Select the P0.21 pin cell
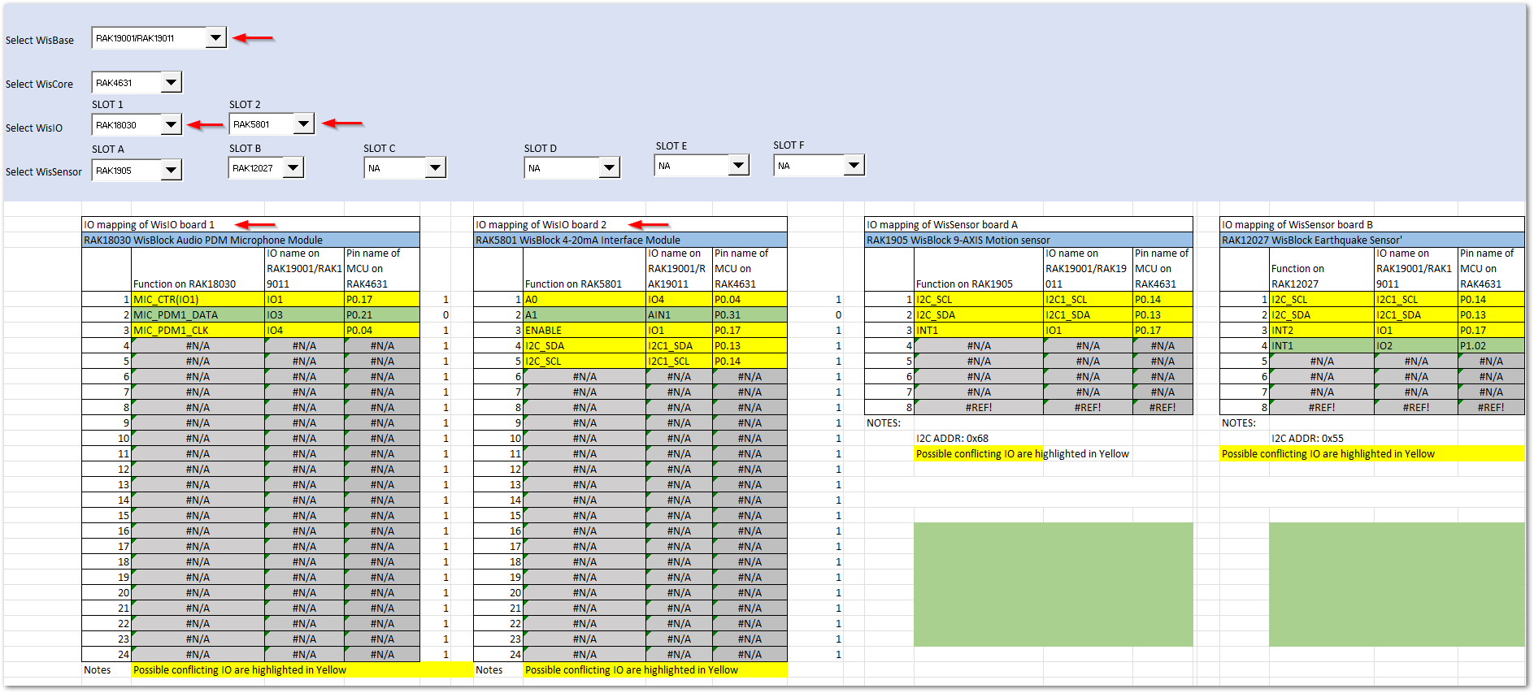Screen dimensions: 1534x693 click(x=382, y=314)
